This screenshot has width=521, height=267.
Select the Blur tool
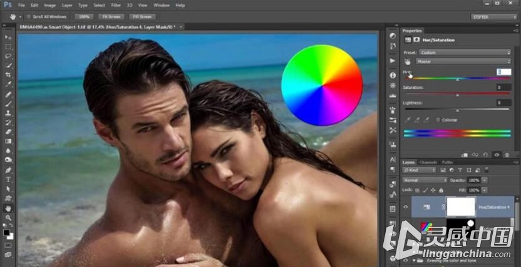click(8, 151)
